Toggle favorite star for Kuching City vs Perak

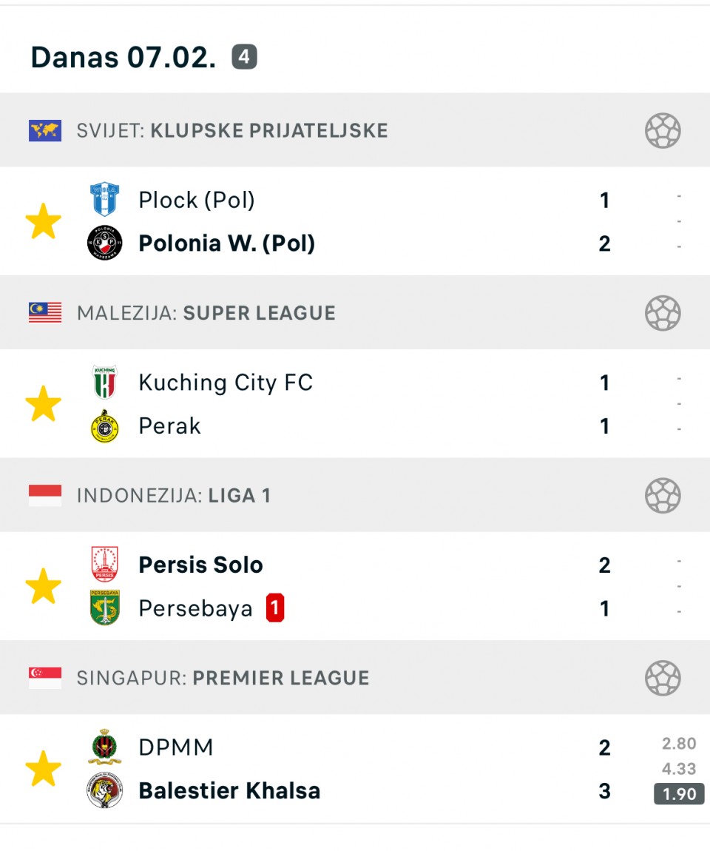[x=44, y=404]
